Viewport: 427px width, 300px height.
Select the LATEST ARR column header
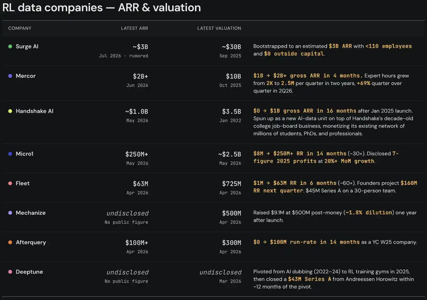coord(134,28)
